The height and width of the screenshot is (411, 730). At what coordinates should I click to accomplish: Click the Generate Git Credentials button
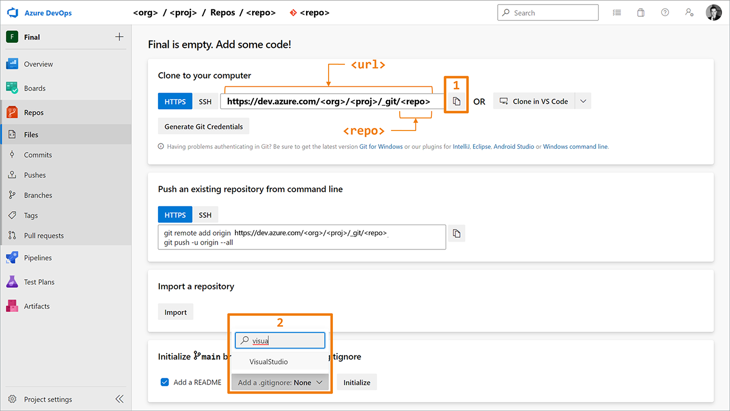[203, 126]
